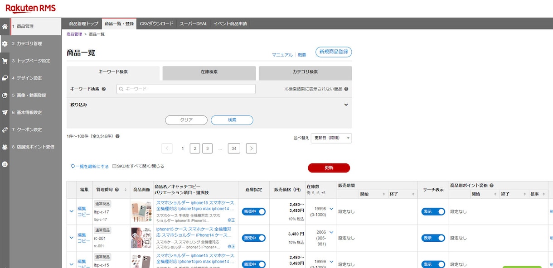The width and height of the screenshot is (553, 268).
Task: Toggle サーチ表示 switch for rc-001 row
Action: tap(433, 238)
